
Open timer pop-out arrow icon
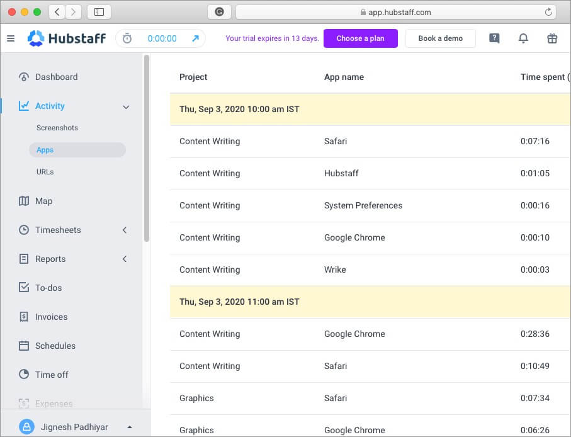pos(196,38)
